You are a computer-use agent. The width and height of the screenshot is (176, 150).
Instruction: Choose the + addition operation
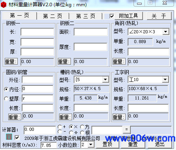coord(60,127)
